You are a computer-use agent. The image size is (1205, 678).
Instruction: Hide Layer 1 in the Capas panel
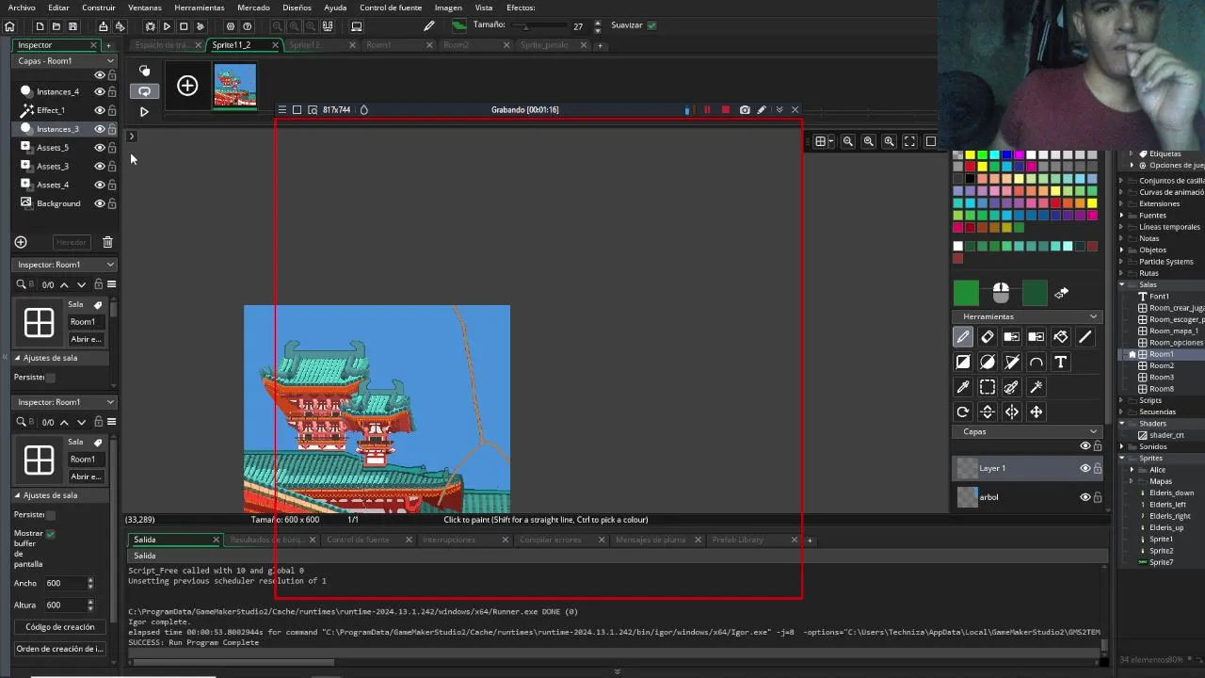pos(1084,468)
